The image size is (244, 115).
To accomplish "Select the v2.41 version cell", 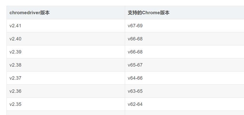I will click(x=66, y=26).
